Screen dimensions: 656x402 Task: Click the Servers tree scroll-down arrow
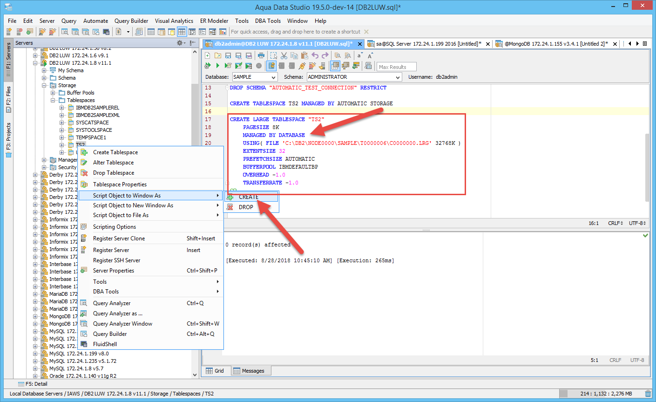click(195, 375)
